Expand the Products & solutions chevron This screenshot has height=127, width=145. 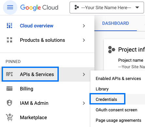(84, 40)
